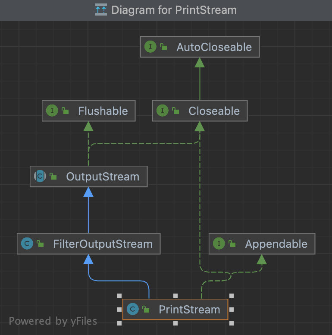The image size is (332, 335).
Task: Select the AutoCloseable node
Action: point(214,47)
